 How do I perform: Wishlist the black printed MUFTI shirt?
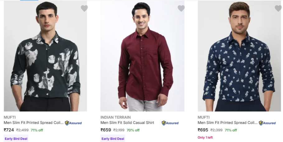tap(84, 8)
